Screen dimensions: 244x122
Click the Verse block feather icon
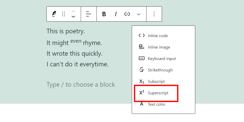[54, 14]
